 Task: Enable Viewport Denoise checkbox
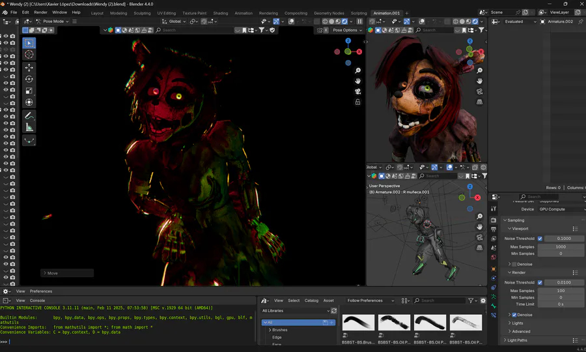[x=514, y=264]
